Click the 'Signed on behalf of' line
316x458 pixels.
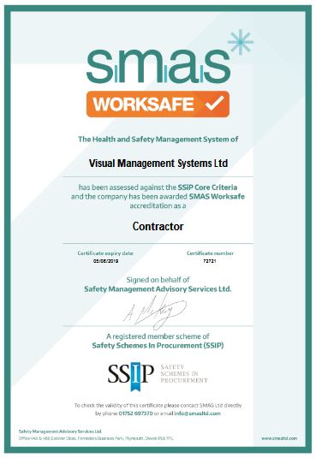[158, 280]
